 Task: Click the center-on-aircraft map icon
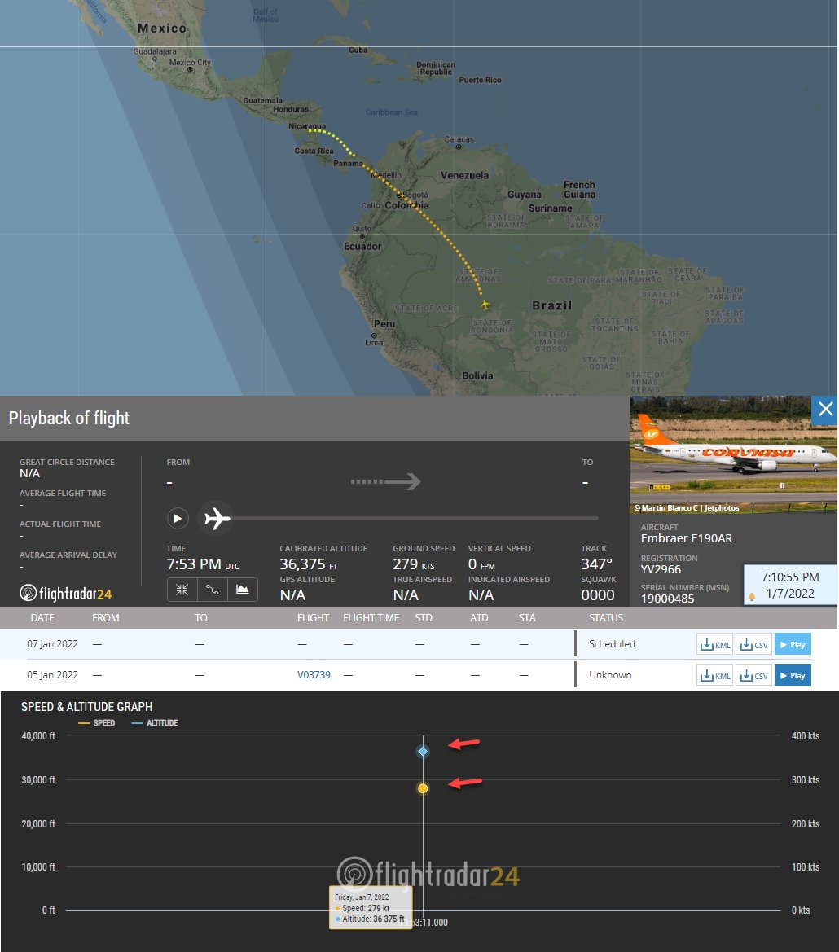(x=182, y=590)
